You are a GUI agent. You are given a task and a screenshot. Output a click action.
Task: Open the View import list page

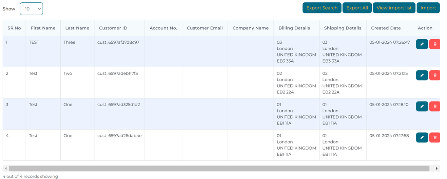coord(394,8)
